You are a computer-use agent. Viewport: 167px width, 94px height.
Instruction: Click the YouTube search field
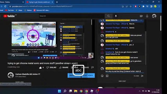[x=72, y=16]
